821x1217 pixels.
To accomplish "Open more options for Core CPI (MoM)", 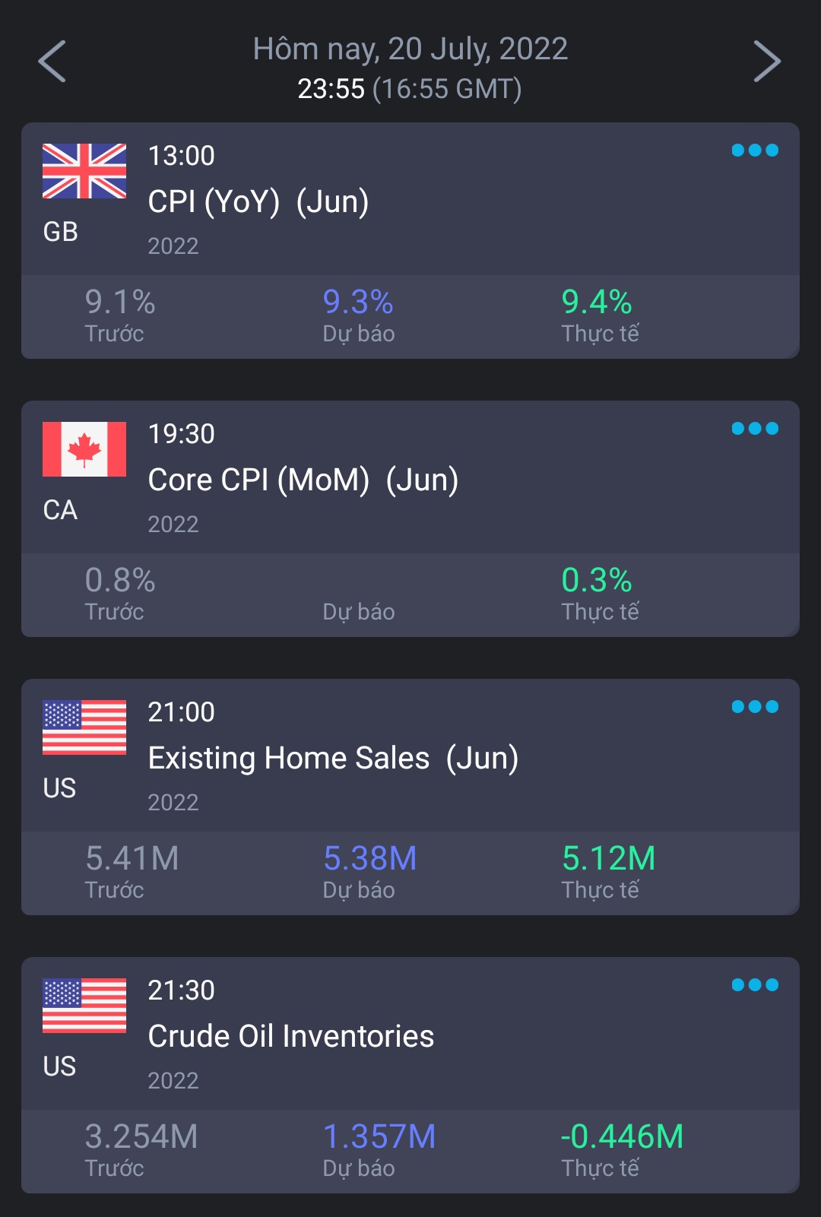I will click(x=754, y=429).
